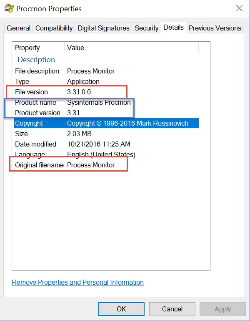Switch to the General tab
The width and height of the screenshot is (250, 321).
point(18,28)
